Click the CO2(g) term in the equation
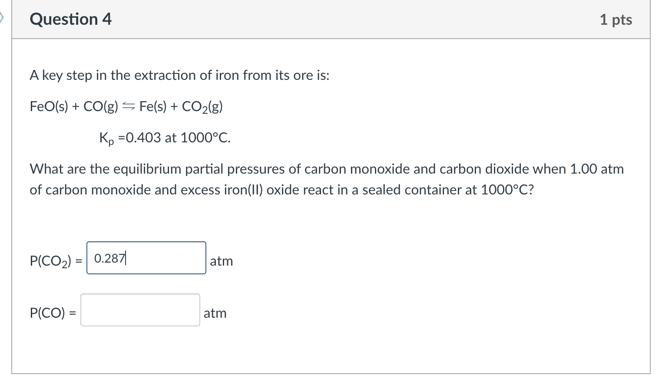Screen dimensions: 662x375 pyautogui.click(x=203, y=106)
